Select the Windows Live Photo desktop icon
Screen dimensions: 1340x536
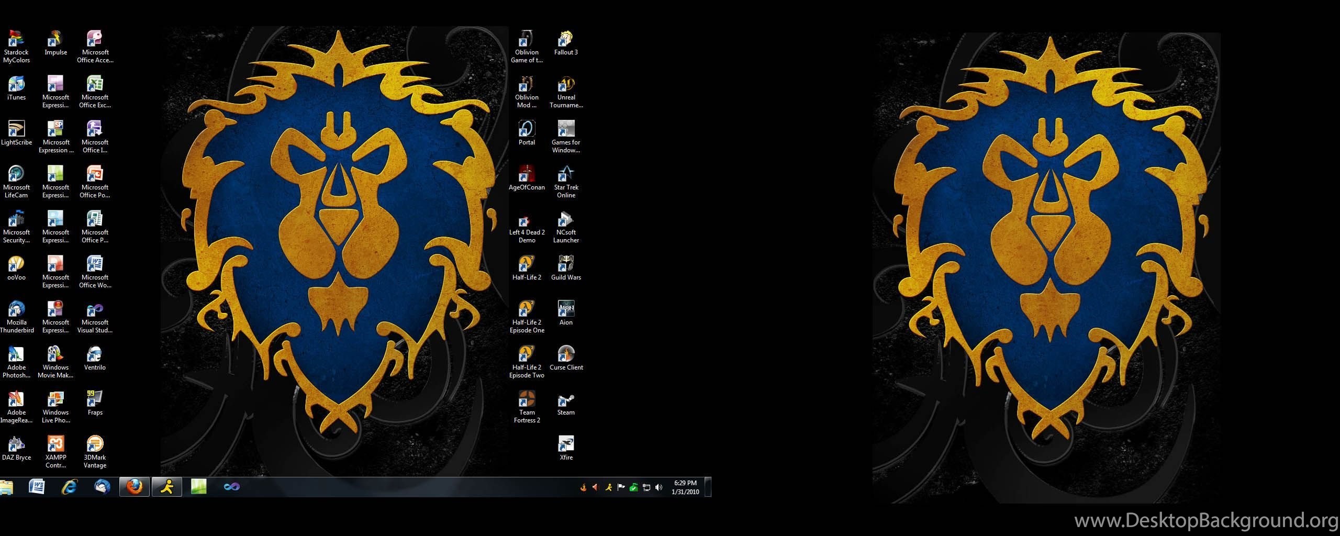(x=55, y=407)
